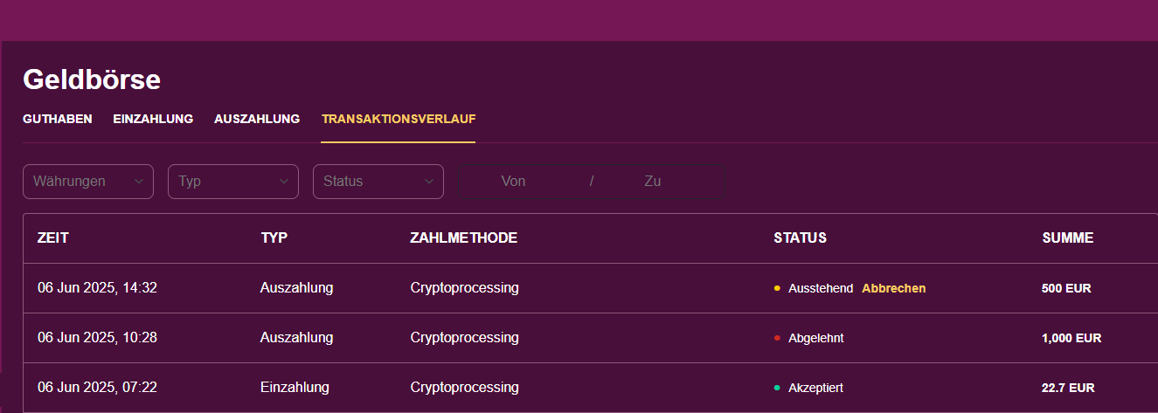The height and width of the screenshot is (413, 1158).
Task: Click the Zu end date field
Action: pyautogui.click(x=652, y=182)
